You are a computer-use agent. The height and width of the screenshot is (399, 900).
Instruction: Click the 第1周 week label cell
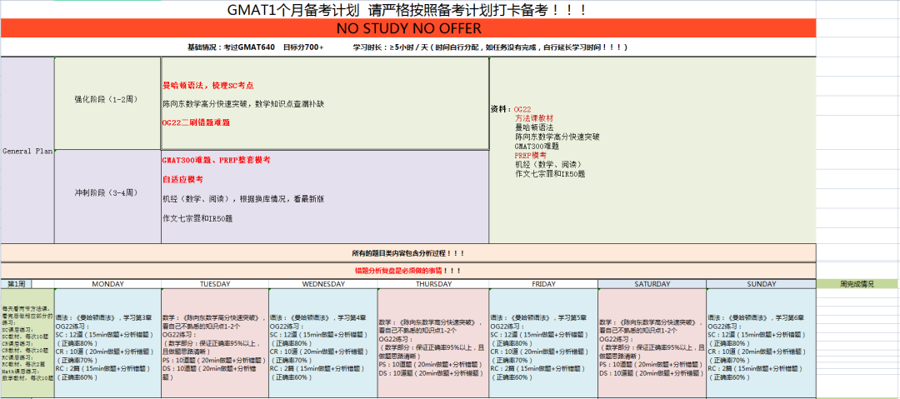17,284
